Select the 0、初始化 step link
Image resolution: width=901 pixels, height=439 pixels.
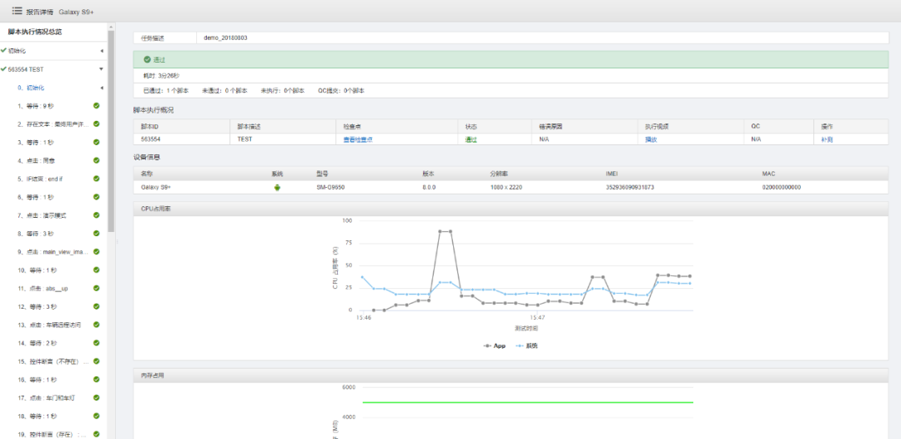tap(31, 88)
